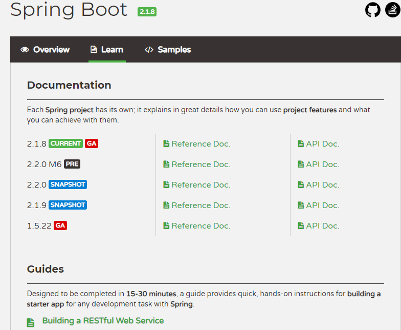Image resolution: width=401 pixels, height=330 pixels.
Task: Click the file icon of the 2.1.8 Reference Doc.
Action: 166,143
